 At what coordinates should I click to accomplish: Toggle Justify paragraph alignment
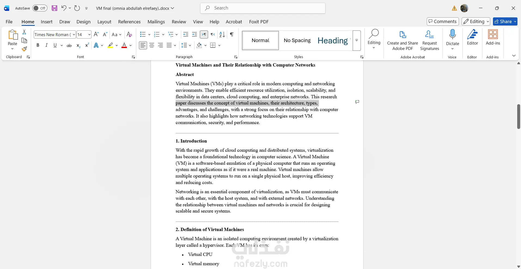click(169, 45)
